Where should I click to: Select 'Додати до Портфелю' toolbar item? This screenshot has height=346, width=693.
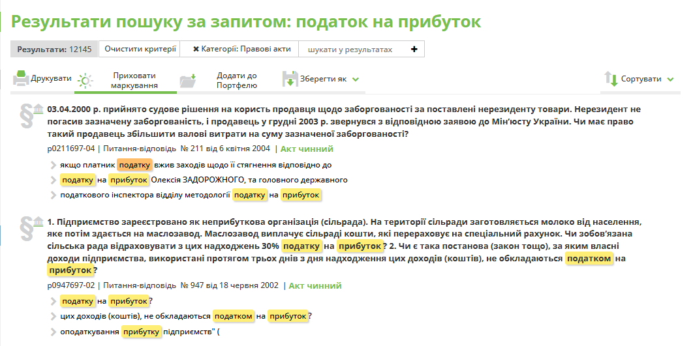pos(236,80)
